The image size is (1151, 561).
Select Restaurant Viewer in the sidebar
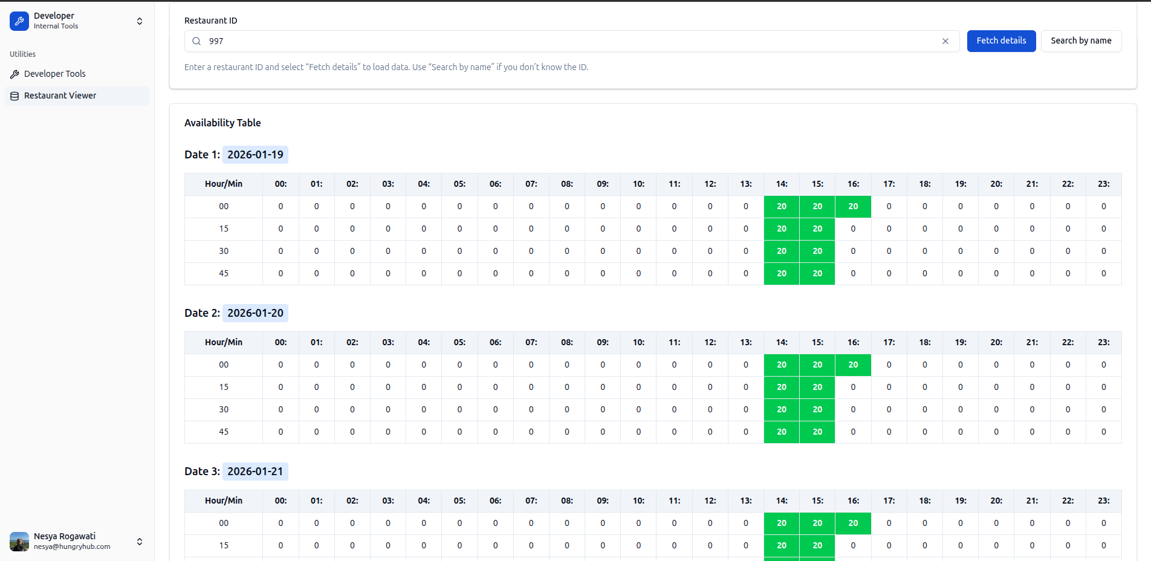point(60,96)
